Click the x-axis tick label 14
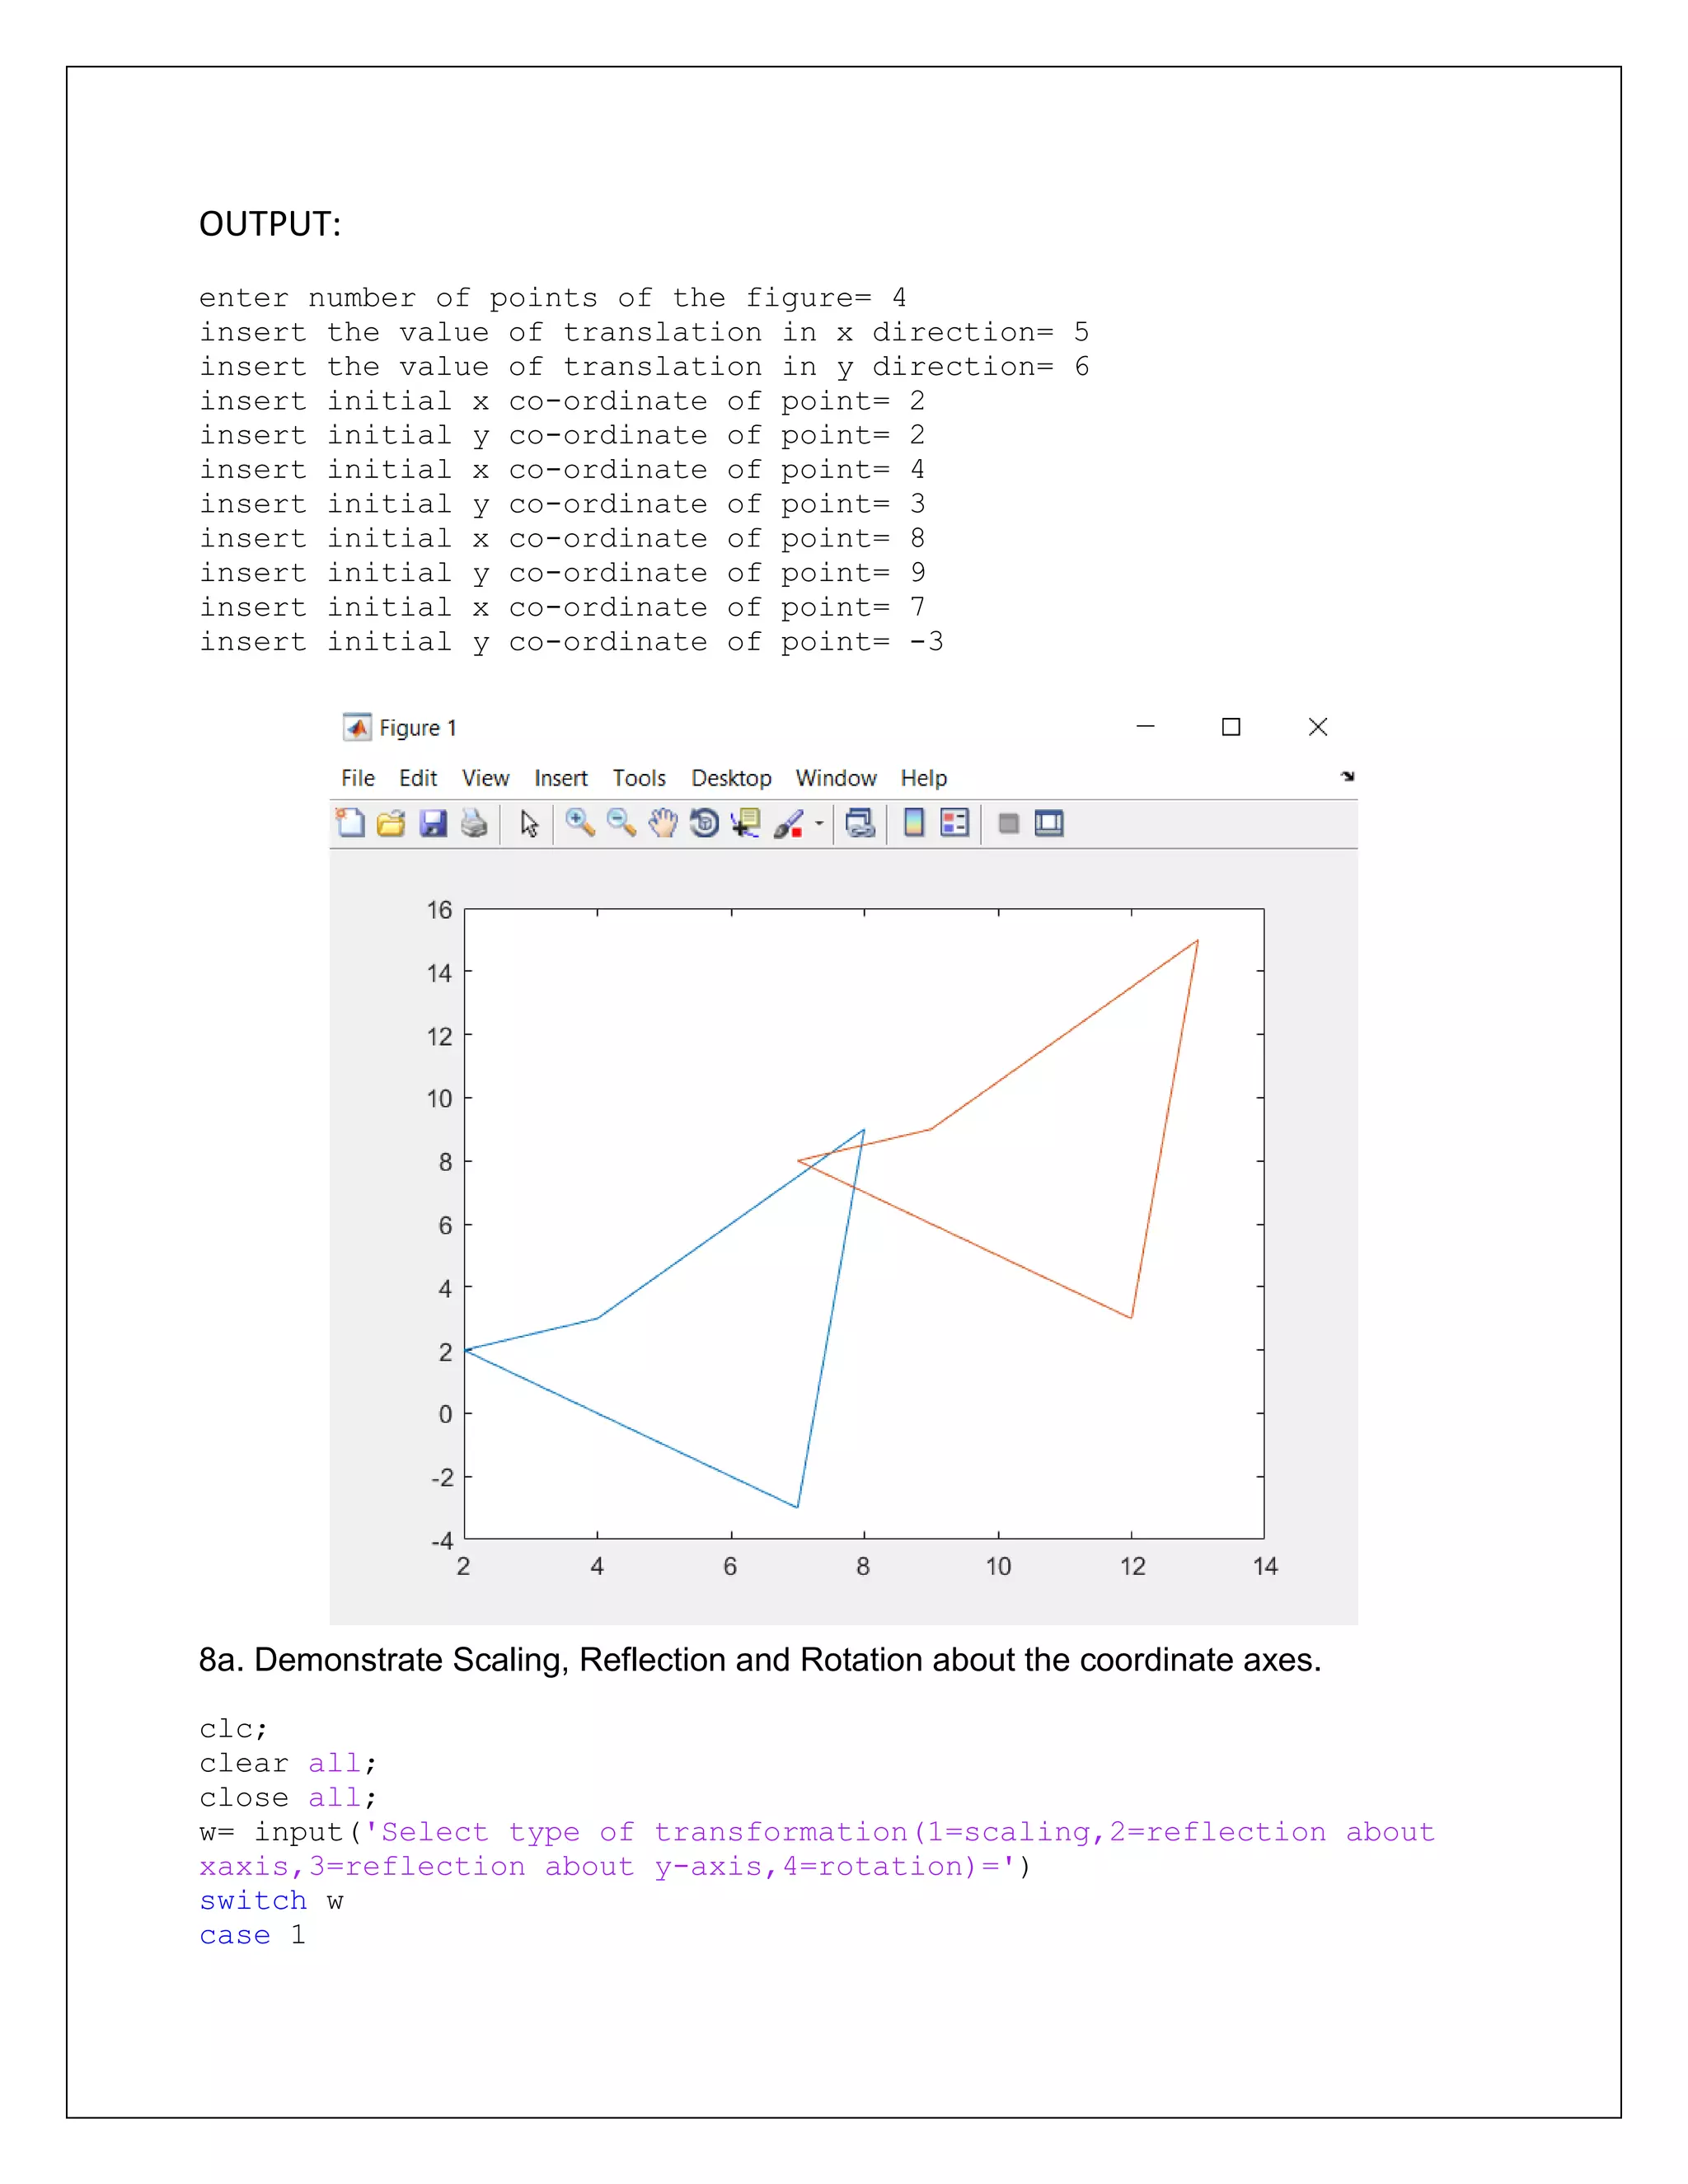The image size is (1688, 2184). pyautogui.click(x=1265, y=1566)
